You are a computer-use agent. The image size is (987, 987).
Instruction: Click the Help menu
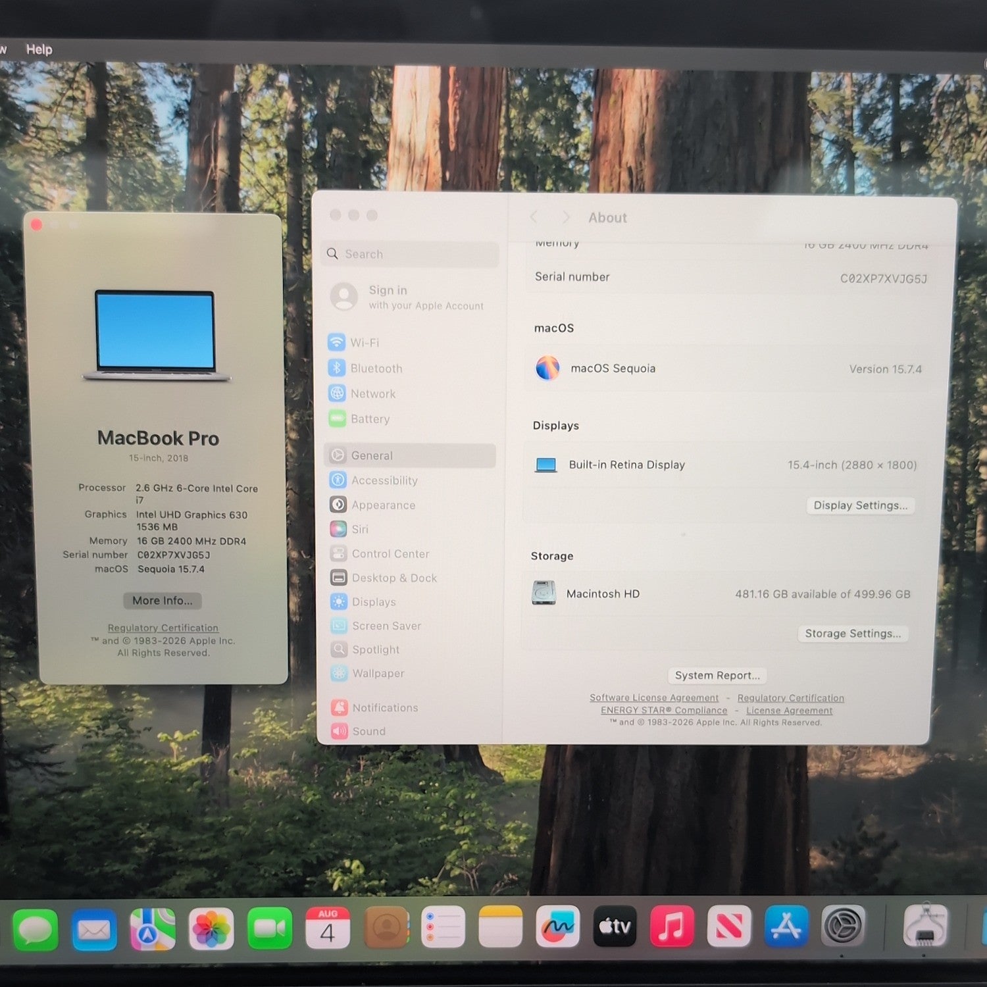(39, 49)
